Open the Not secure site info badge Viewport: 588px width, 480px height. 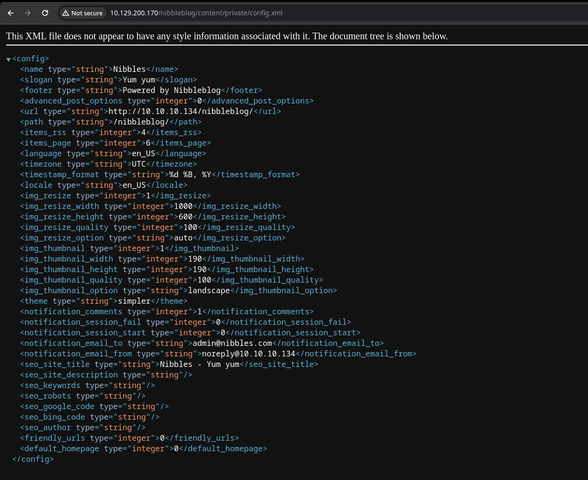(x=82, y=13)
